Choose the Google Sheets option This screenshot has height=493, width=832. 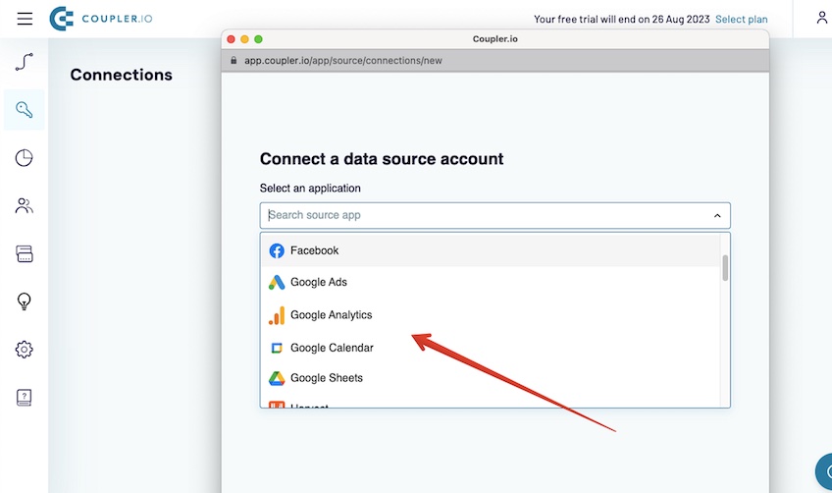[491, 378]
